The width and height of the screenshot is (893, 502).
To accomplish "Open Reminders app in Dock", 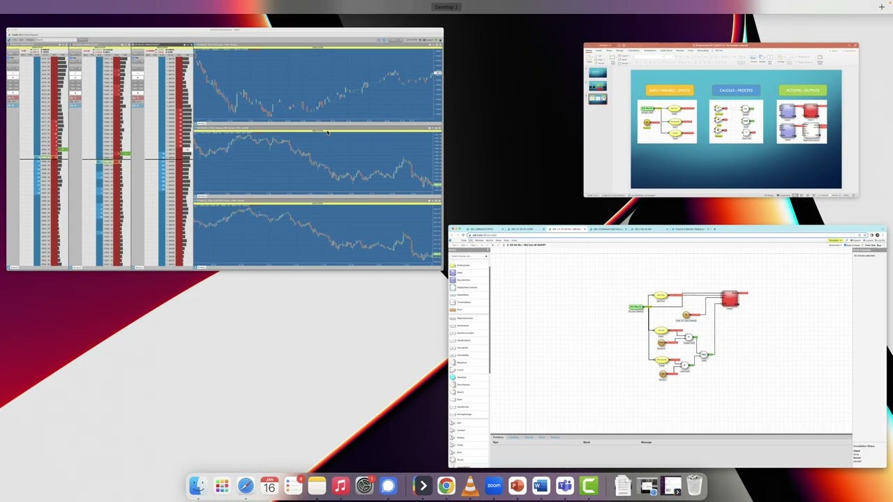I will (x=293, y=485).
